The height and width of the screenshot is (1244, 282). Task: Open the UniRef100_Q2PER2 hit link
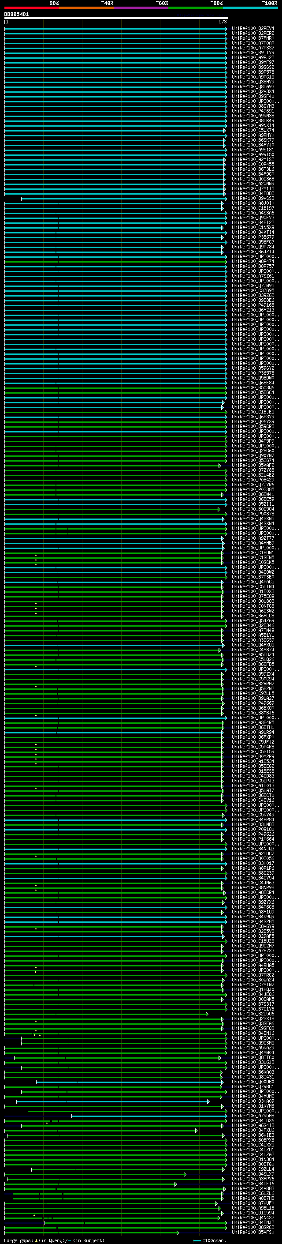tap(253, 34)
